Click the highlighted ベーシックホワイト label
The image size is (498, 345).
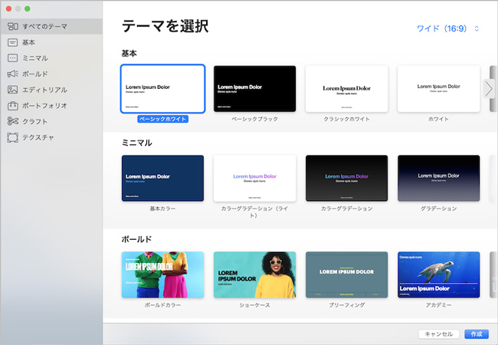[162, 119]
